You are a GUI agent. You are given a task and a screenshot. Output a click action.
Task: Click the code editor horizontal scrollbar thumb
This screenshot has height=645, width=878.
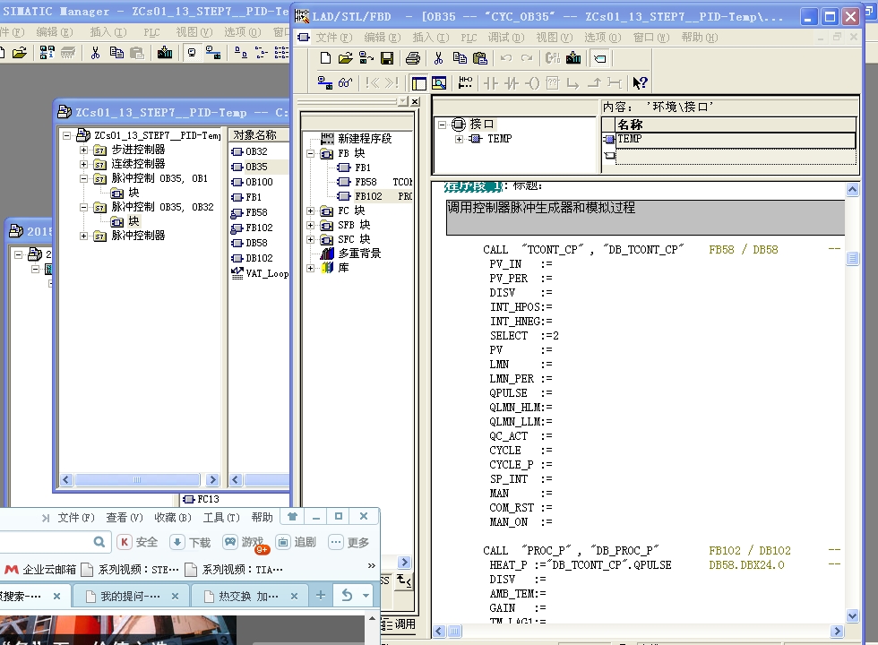click(454, 631)
